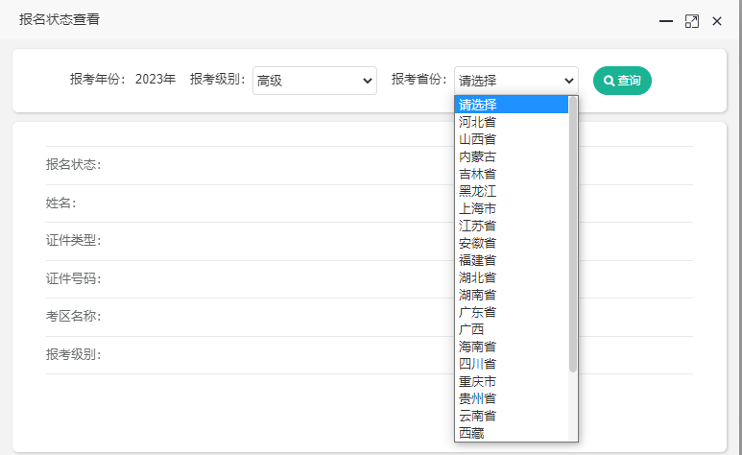Close the 报名状态查看 dialog
Viewport: 742px width, 455px height.
tap(717, 20)
